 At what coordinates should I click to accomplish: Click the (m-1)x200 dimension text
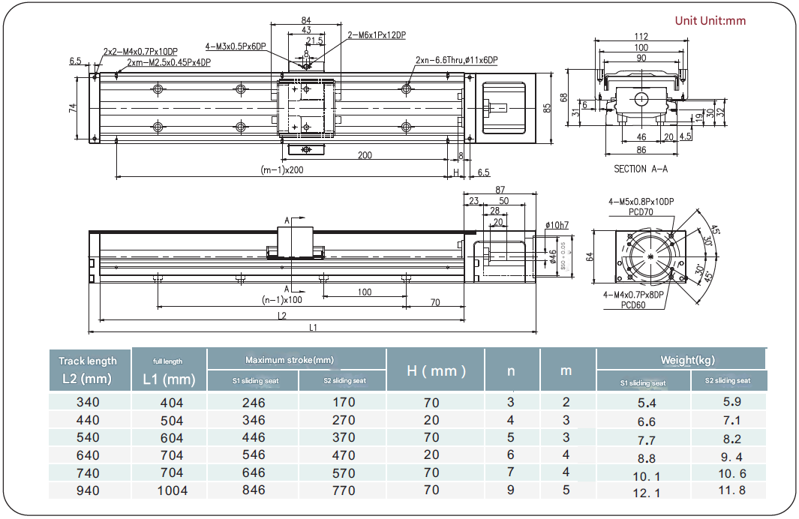click(x=281, y=169)
